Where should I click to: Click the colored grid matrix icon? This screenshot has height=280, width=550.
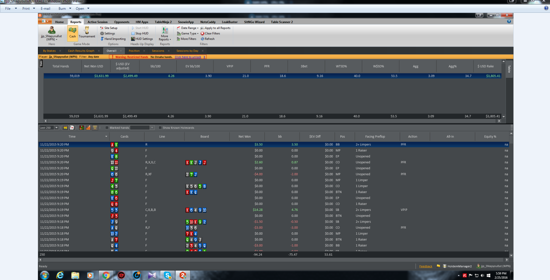pos(82,128)
